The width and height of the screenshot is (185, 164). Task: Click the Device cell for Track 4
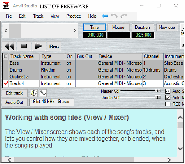(120, 83)
